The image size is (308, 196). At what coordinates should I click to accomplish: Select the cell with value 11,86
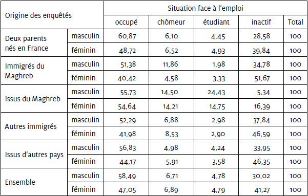tap(171, 64)
